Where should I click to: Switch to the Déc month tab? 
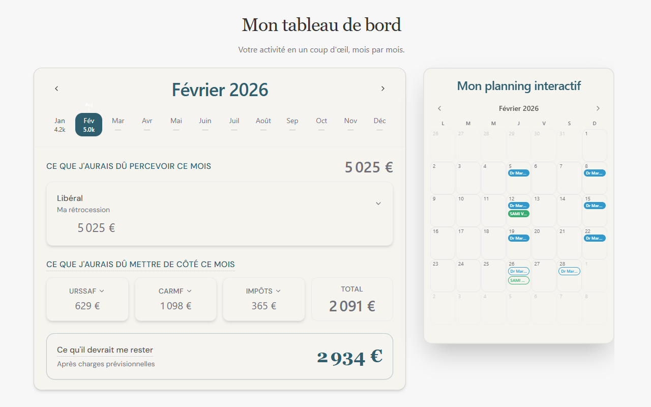coord(379,124)
